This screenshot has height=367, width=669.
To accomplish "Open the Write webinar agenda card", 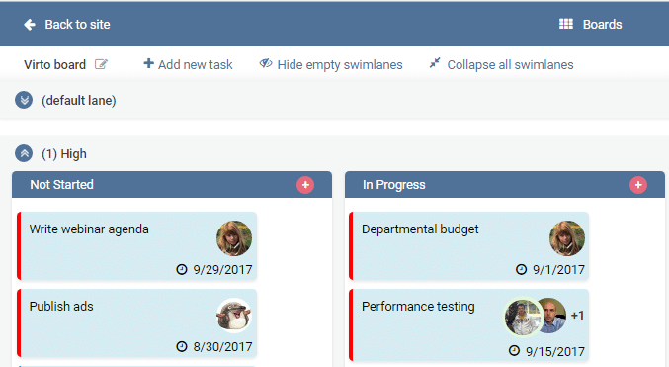I will pyautogui.click(x=137, y=246).
